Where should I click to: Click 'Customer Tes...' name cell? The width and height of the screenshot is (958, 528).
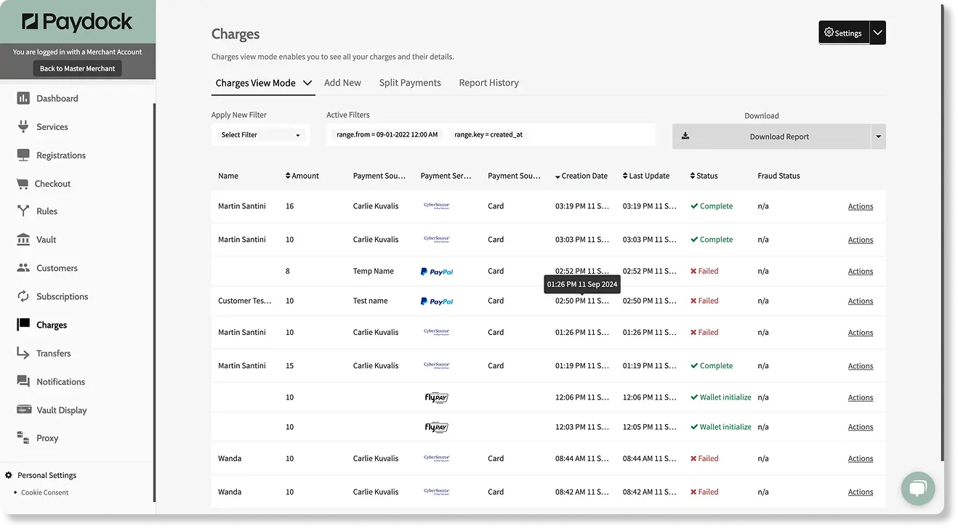point(245,301)
